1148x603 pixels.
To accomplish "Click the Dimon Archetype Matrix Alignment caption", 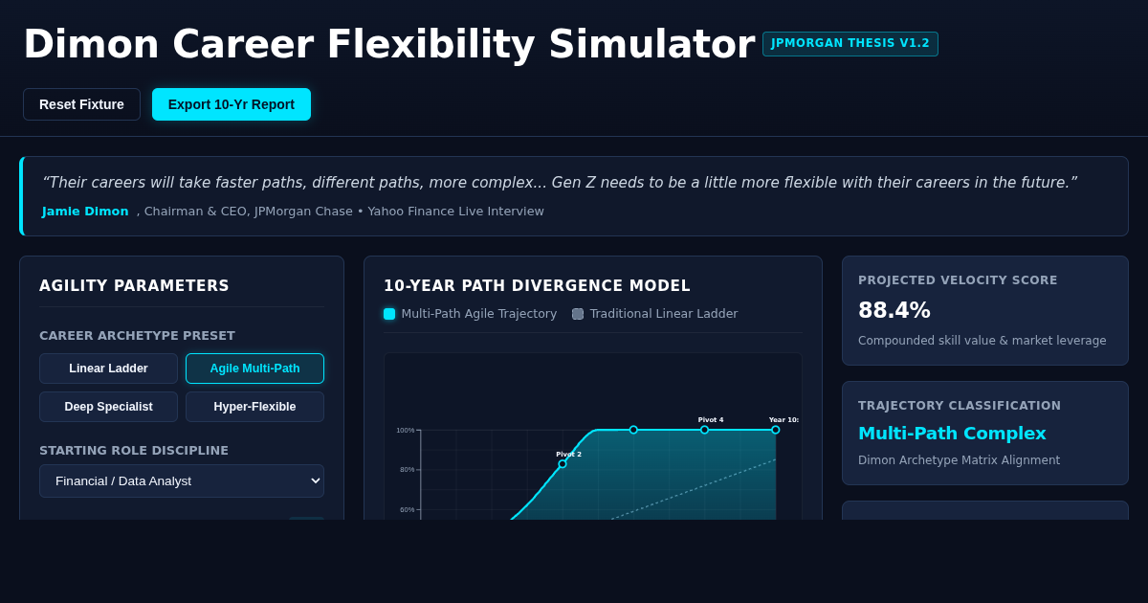I will coord(959,460).
